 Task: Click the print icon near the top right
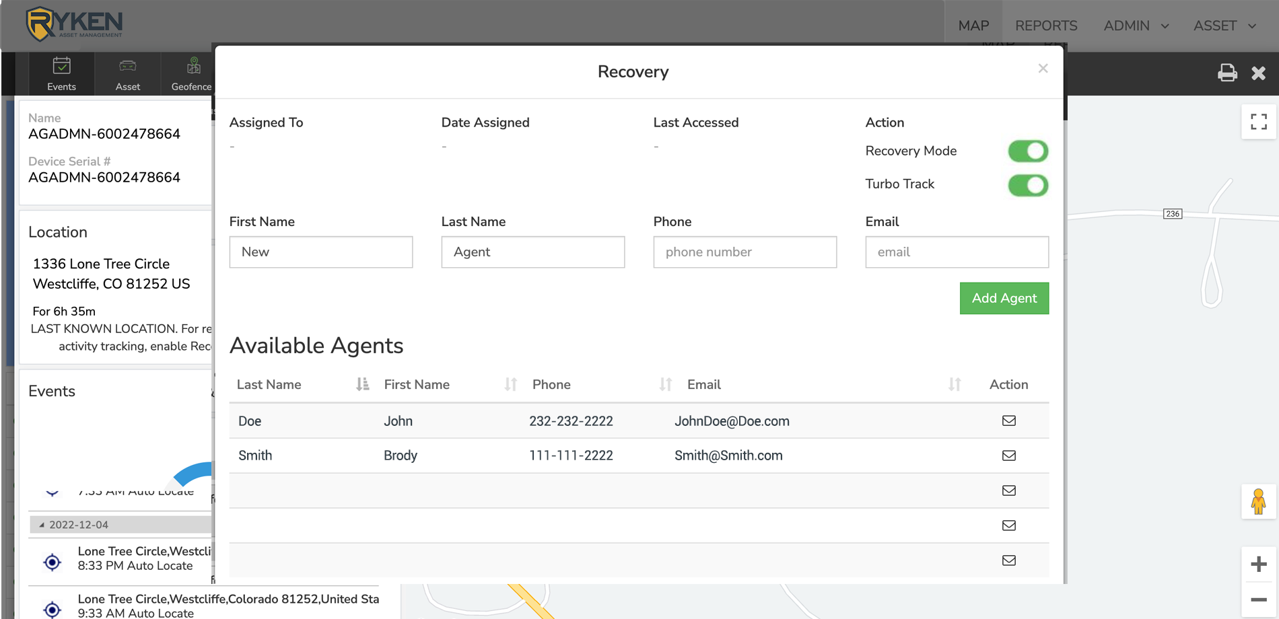coord(1228,73)
